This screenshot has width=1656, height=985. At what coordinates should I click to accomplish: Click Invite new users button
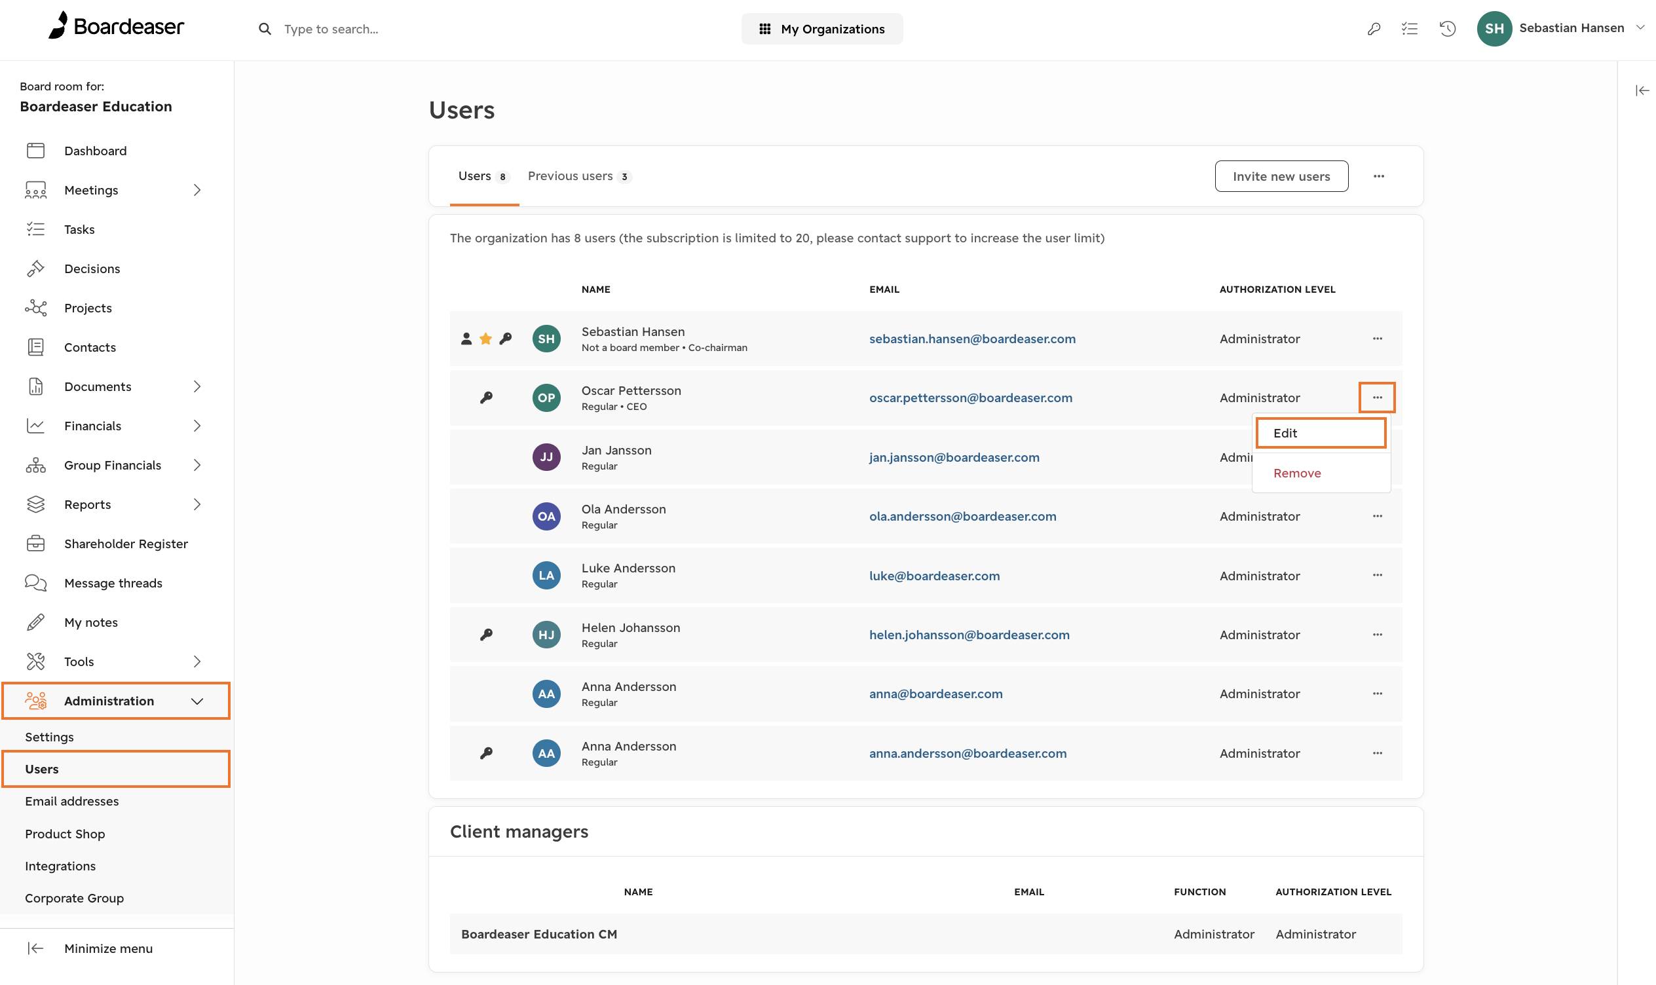[1281, 177]
